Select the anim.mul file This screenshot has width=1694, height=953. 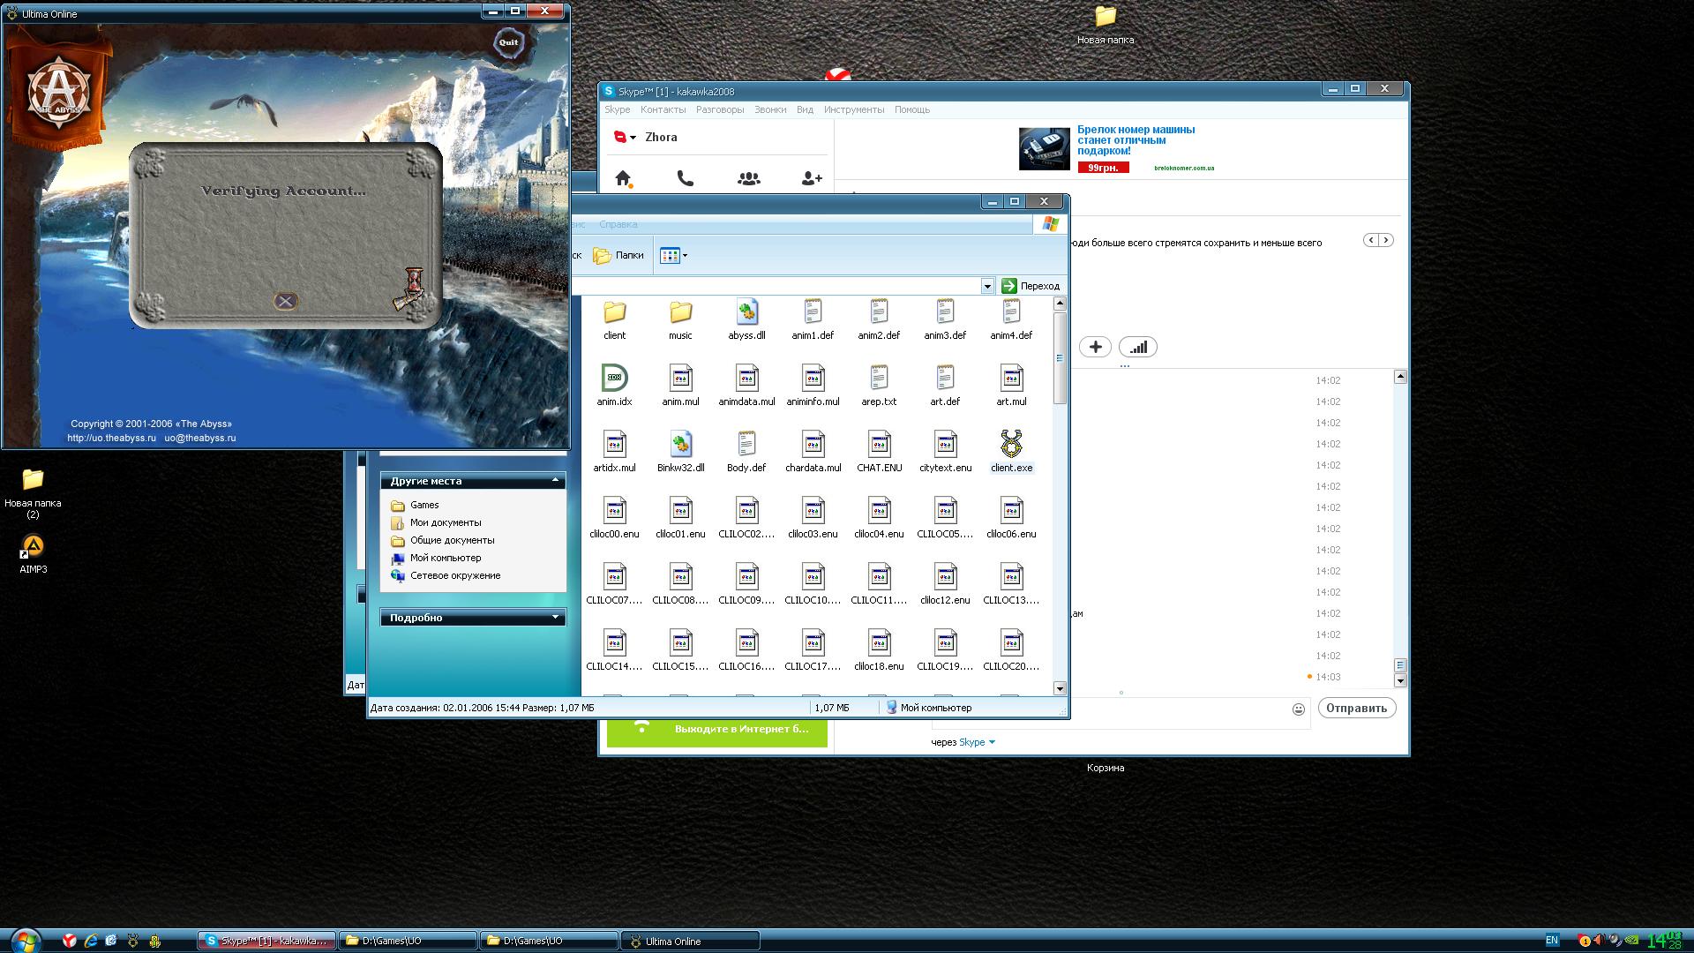coord(680,386)
